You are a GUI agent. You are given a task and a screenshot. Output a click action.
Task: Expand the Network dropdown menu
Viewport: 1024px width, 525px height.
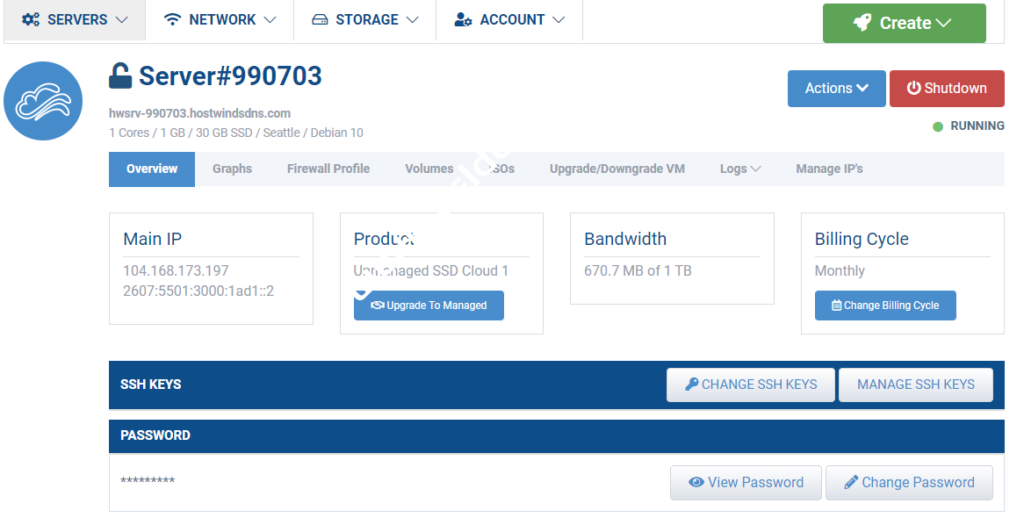[x=220, y=19]
